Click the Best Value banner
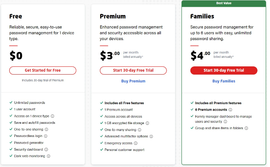This screenshot has width=270, height=167. click(x=224, y=4)
